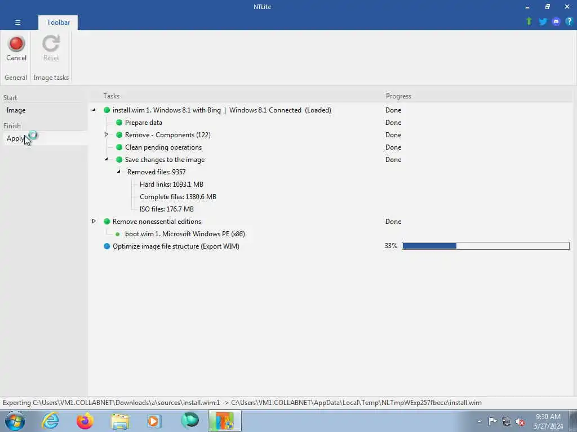Open the Windows Start orb
Image resolution: width=577 pixels, height=432 pixels.
coord(15,421)
